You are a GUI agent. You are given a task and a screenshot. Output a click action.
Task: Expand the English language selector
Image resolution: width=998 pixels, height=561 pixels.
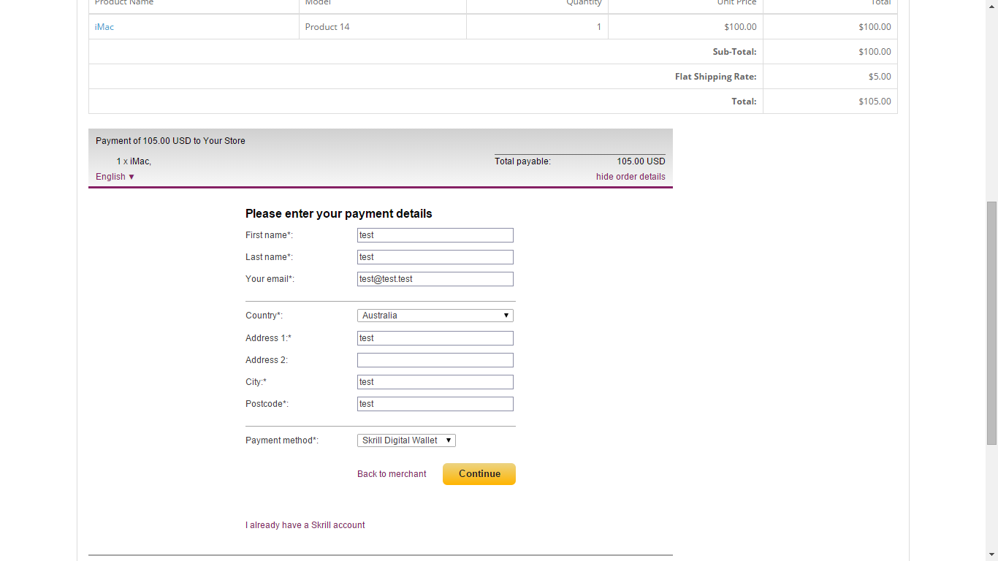115,177
